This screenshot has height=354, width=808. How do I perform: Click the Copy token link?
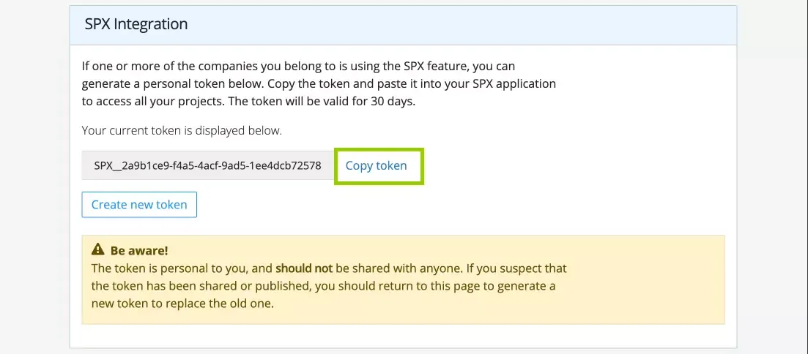tap(377, 166)
